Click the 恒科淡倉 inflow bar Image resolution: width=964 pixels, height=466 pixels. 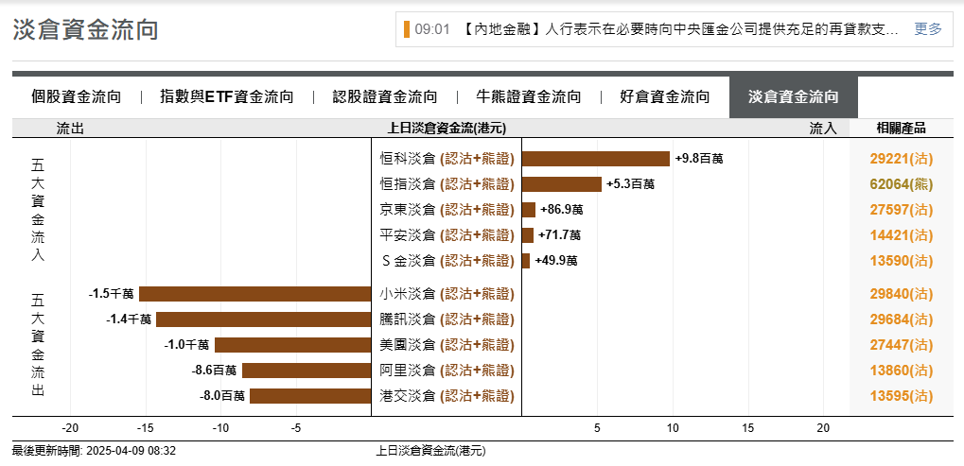tap(595, 159)
